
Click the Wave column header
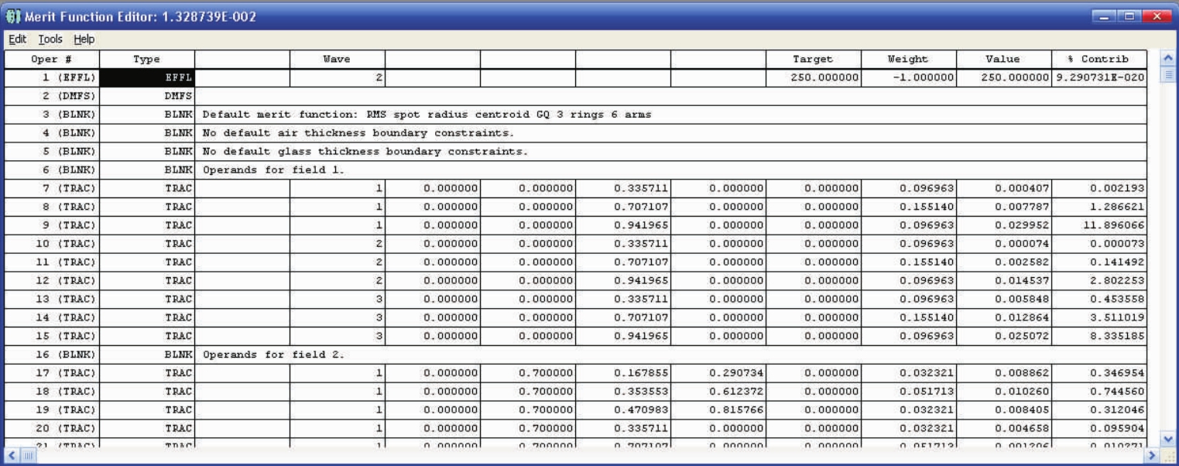click(x=337, y=60)
